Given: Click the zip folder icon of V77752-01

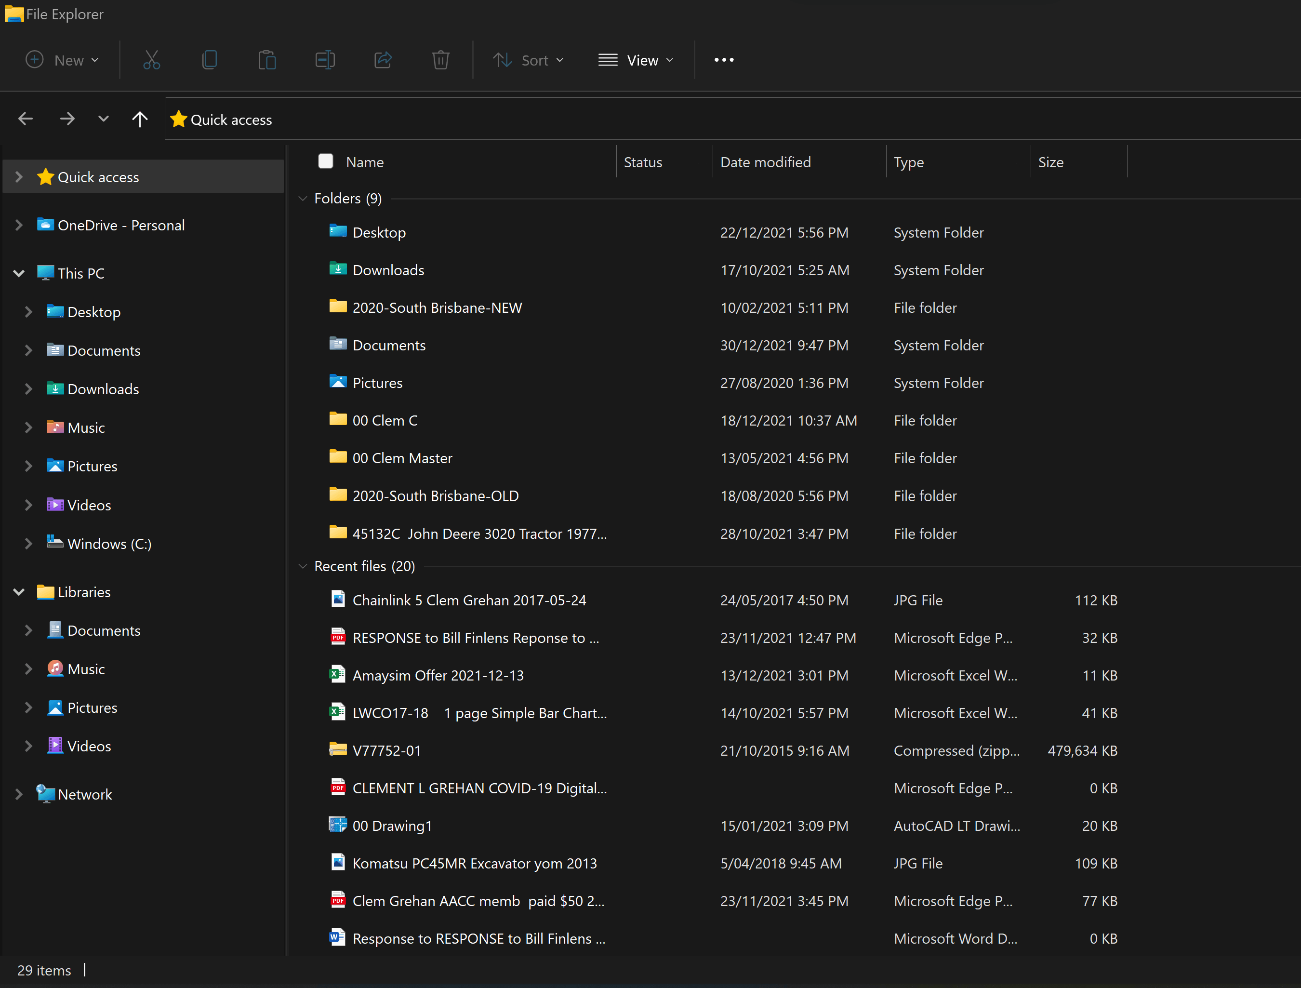Looking at the screenshot, I should click(x=338, y=749).
